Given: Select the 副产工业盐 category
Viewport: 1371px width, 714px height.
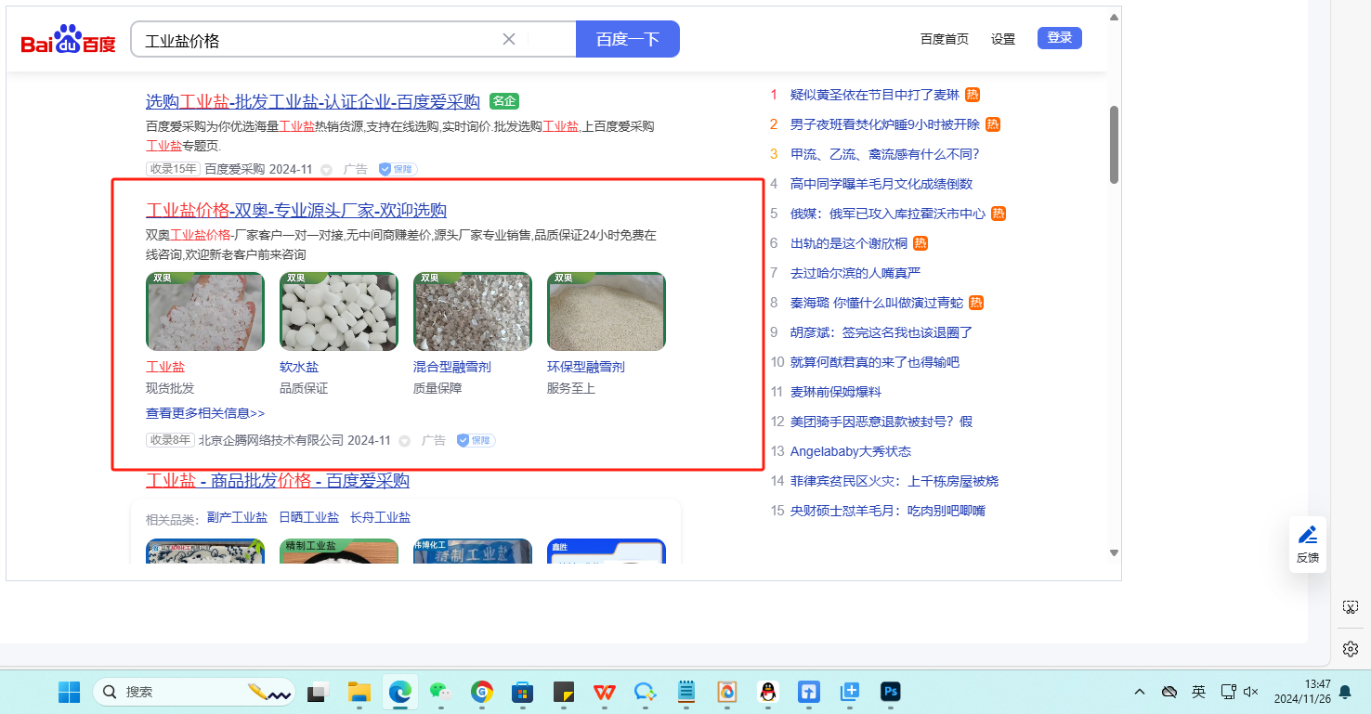Looking at the screenshot, I should tap(237, 517).
